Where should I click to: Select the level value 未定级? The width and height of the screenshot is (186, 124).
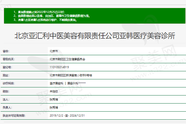point(54,91)
